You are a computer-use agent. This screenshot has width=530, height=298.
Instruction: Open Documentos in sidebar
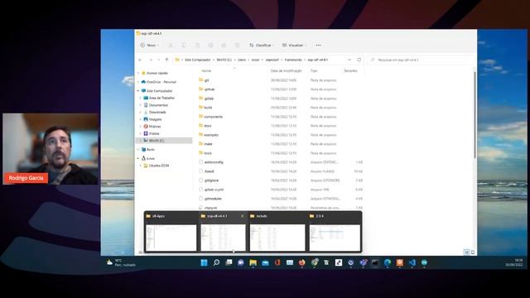tap(158, 105)
